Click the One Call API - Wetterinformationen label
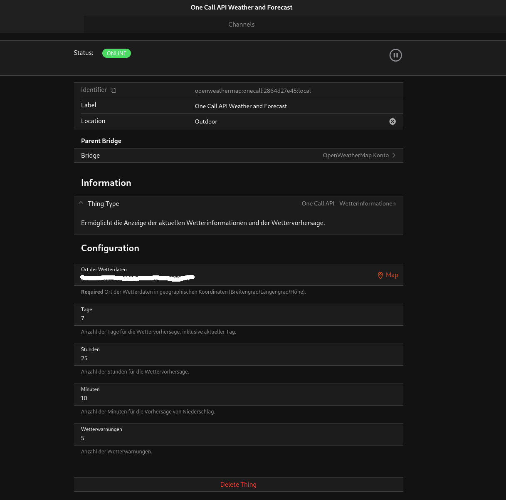Image resolution: width=506 pixels, height=500 pixels. [348, 203]
